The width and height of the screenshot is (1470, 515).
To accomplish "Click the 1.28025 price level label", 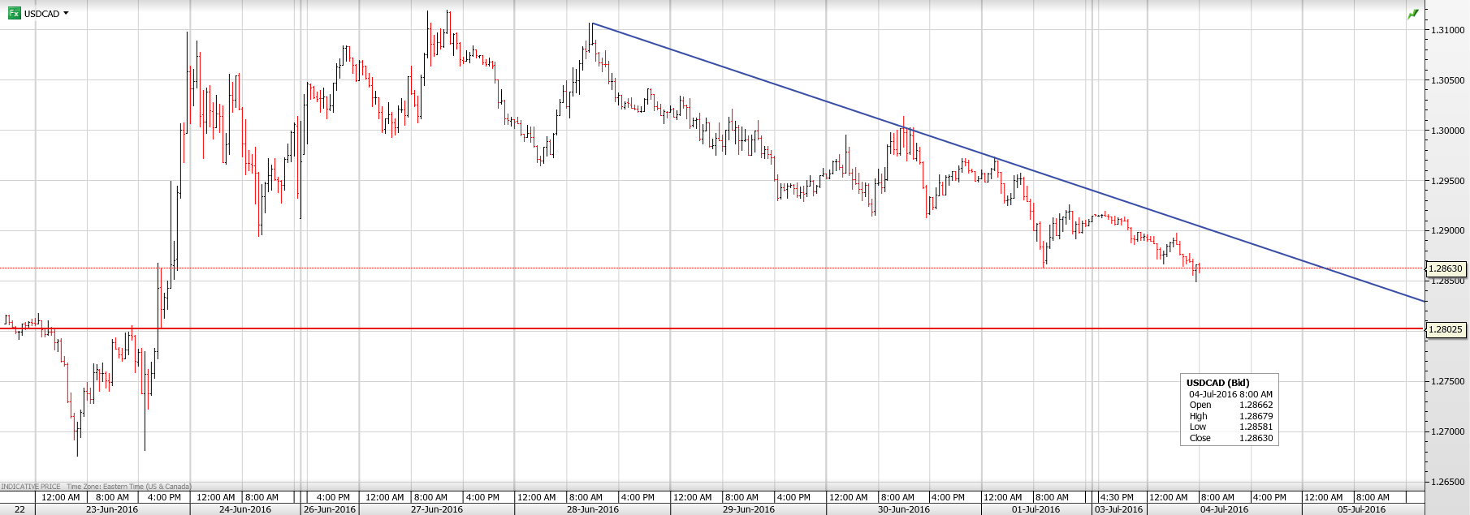I will coord(1446,329).
